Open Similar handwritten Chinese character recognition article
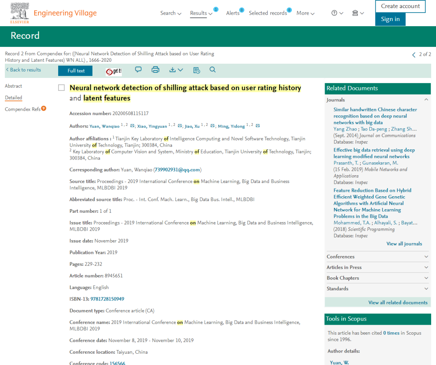 tap(375, 116)
